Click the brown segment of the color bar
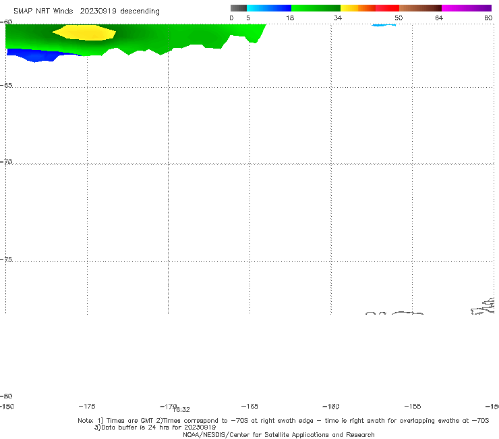Image resolution: width=499 pixels, height=439 pixels. (x=420, y=8)
